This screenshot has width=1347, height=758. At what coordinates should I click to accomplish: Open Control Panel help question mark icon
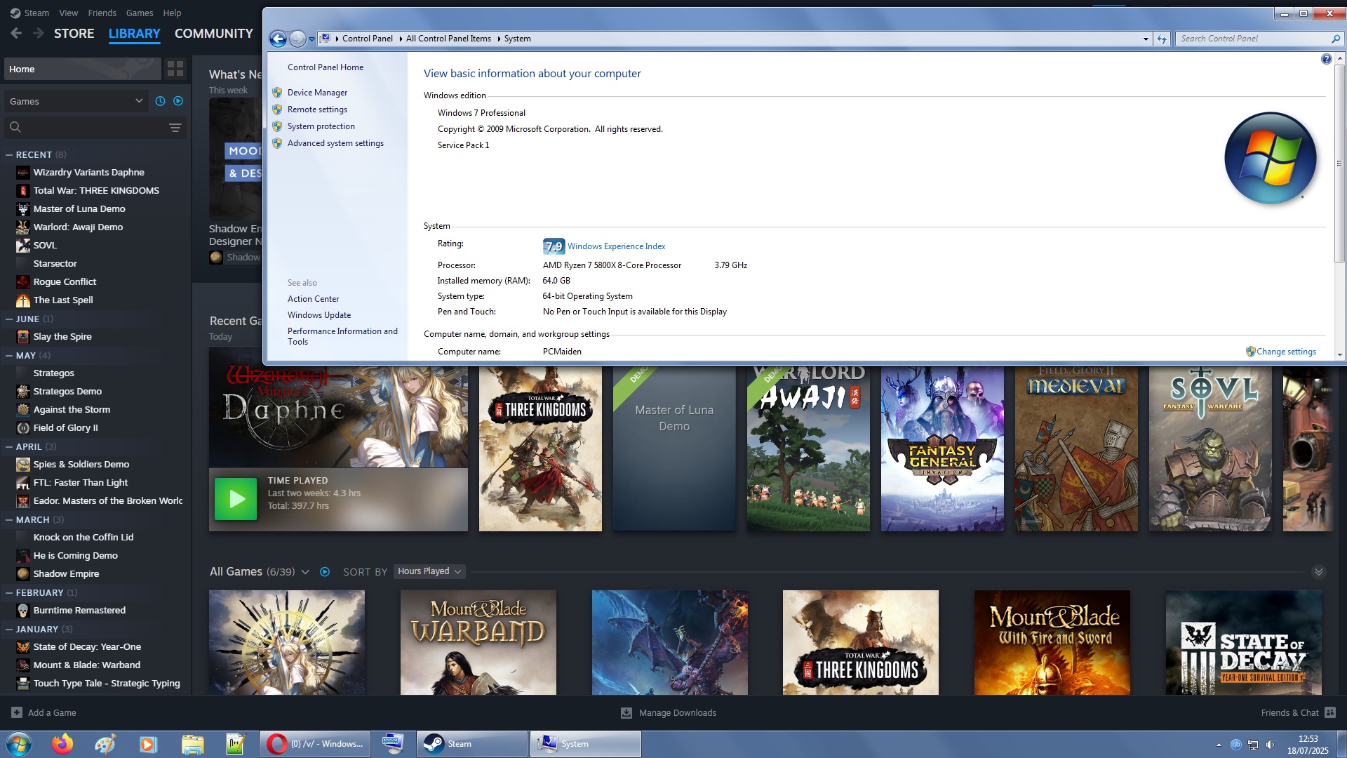1326,59
